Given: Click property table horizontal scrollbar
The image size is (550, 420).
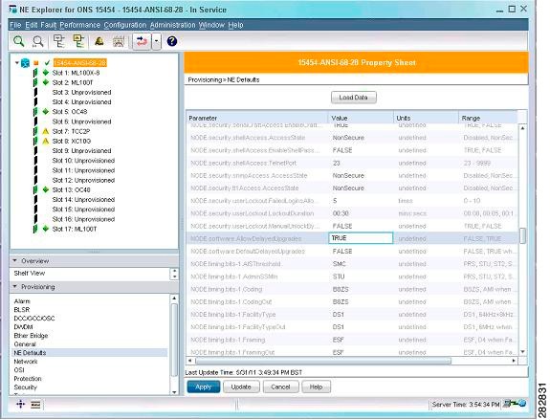Looking at the screenshot, I should (x=323, y=361).
